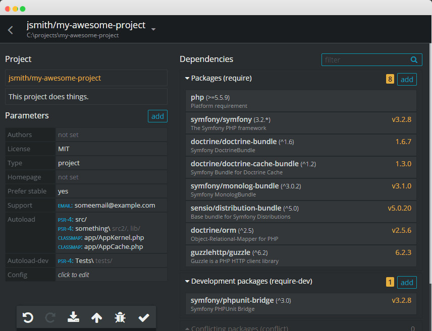Click the project path C:\projects\my-awesome-project
The height and width of the screenshot is (331, 432).
(73, 35)
